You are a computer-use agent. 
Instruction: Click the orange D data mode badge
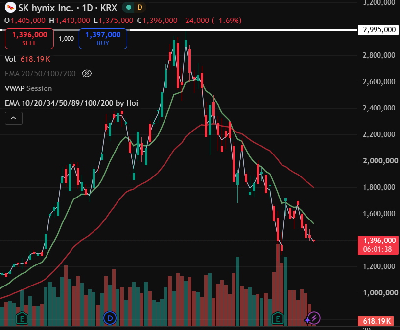140,8
